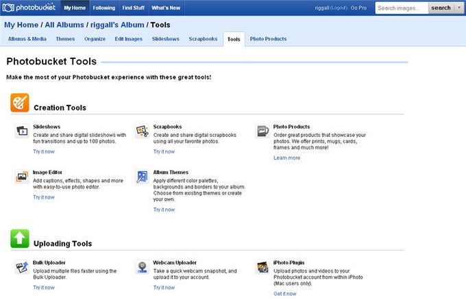Focus the Search images field
Image resolution: width=466 pixels, height=300 pixels.
tap(402, 8)
